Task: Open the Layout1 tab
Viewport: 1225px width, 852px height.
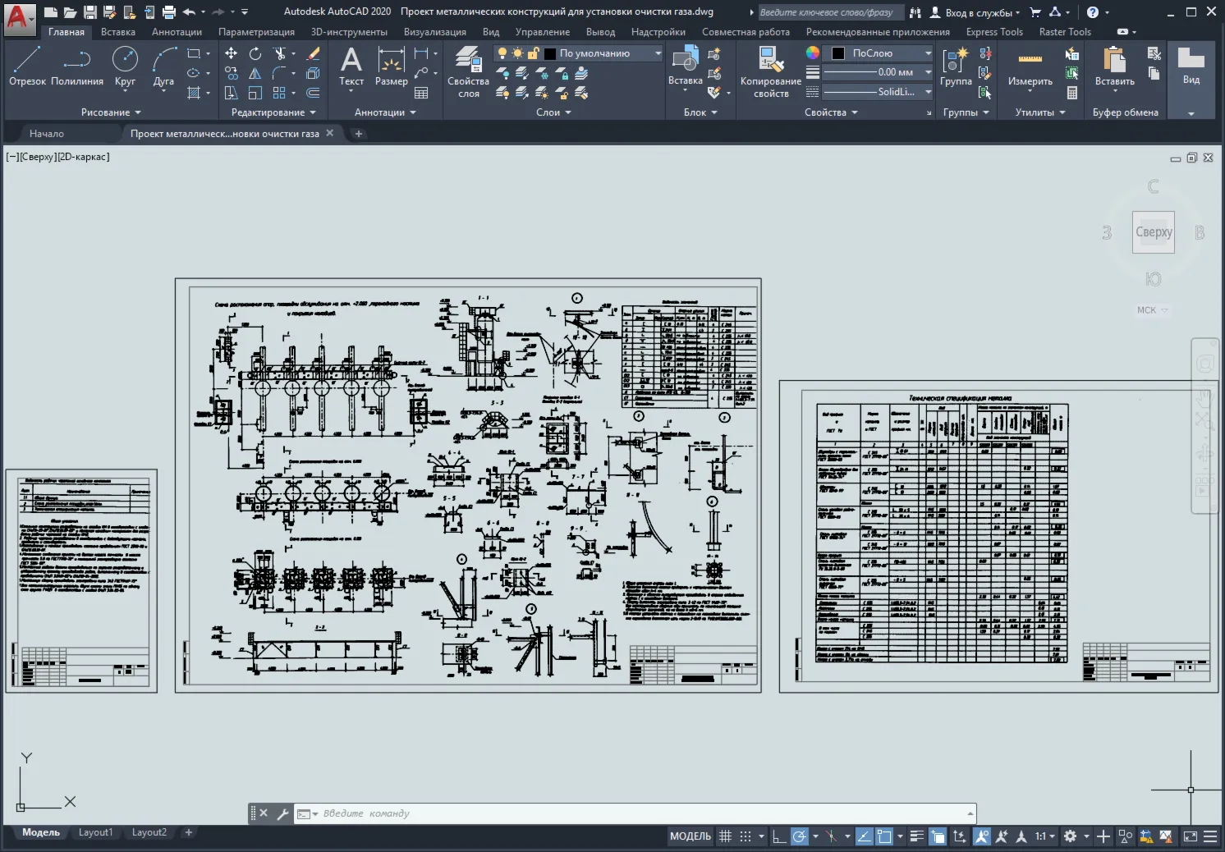Action: 95,832
